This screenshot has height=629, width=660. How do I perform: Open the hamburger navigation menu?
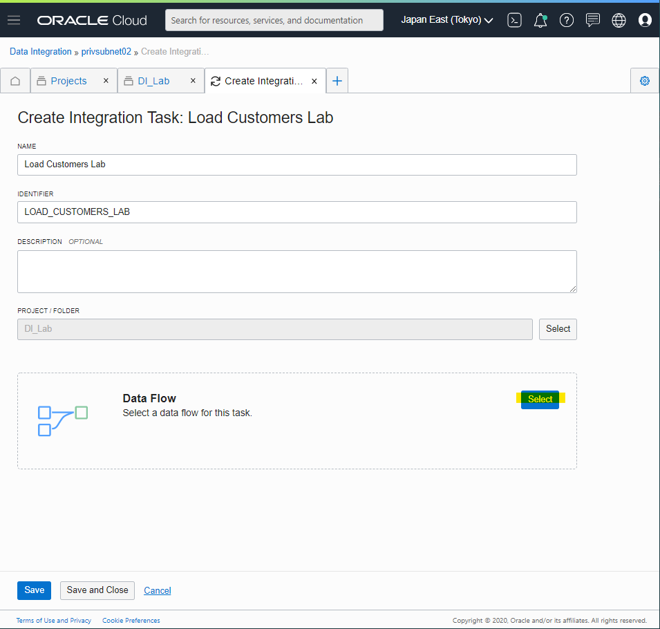[x=14, y=20]
